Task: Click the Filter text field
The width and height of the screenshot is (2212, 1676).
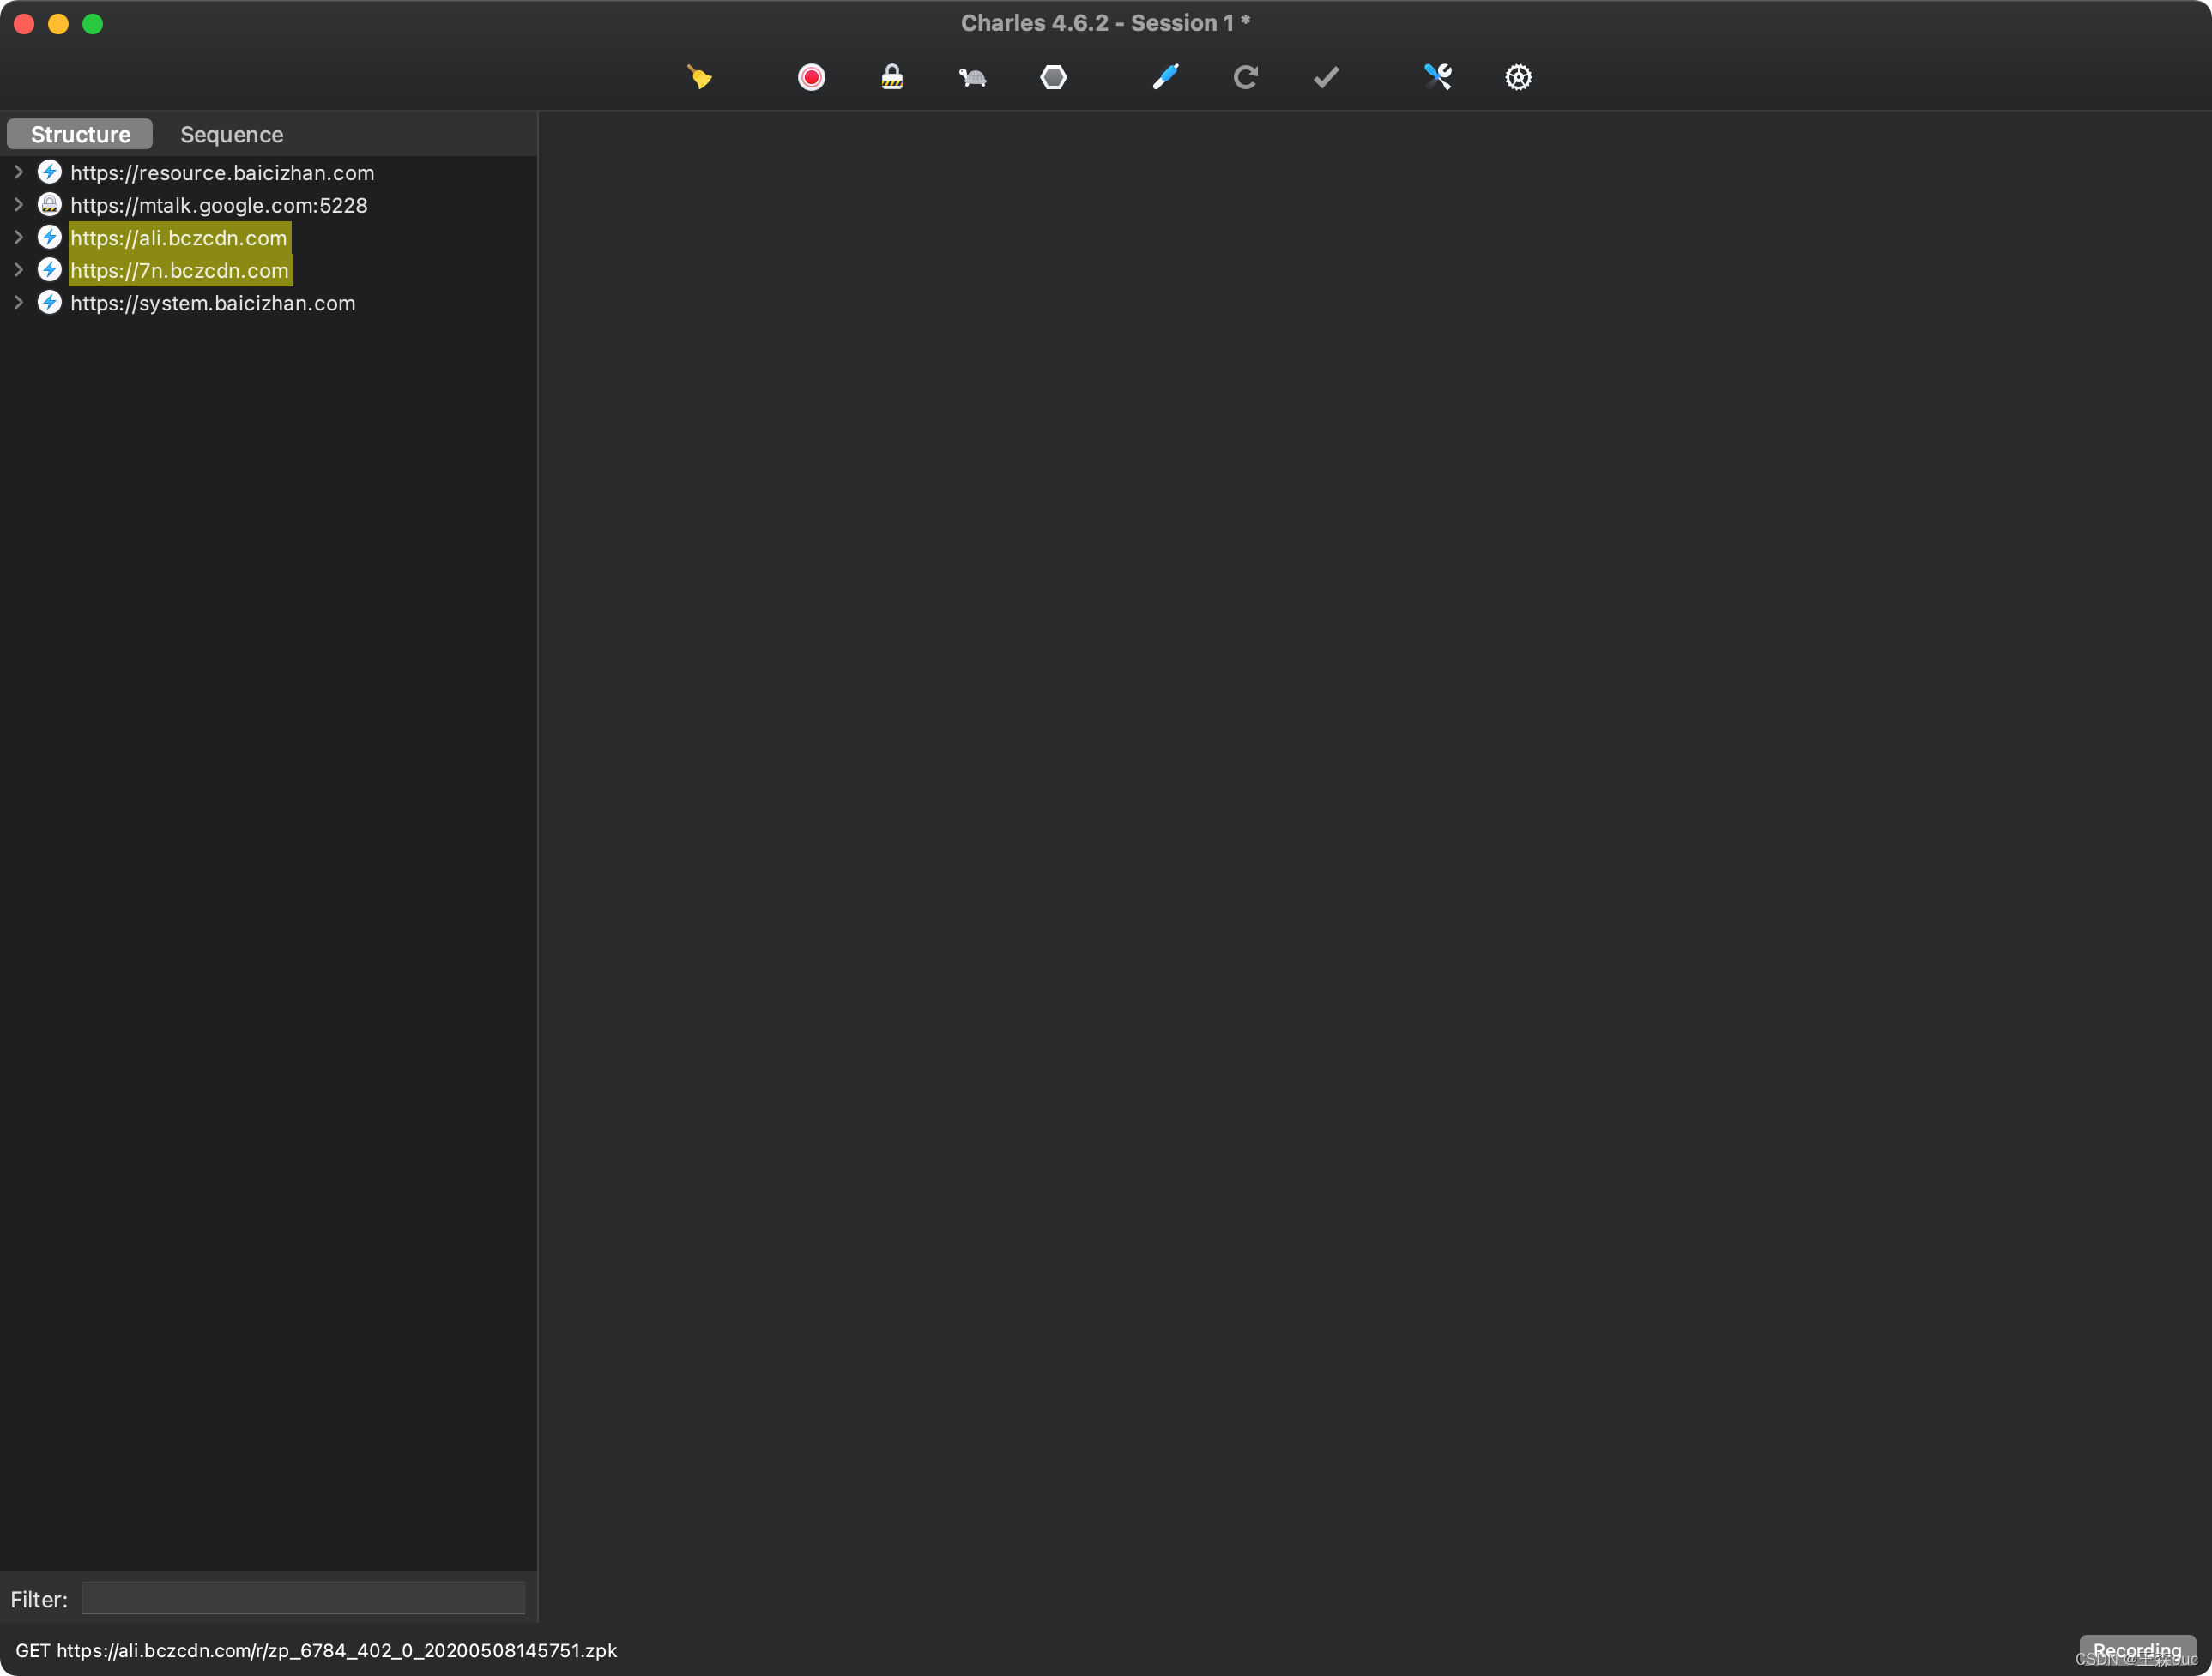Action: click(x=303, y=1598)
